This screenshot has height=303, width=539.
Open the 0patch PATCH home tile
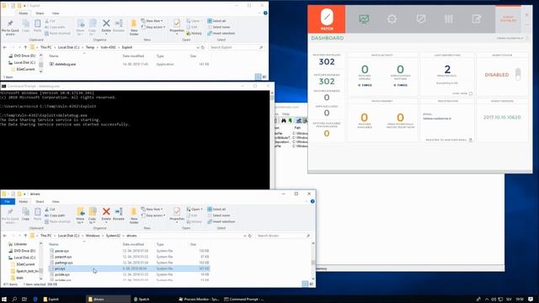tap(327, 19)
